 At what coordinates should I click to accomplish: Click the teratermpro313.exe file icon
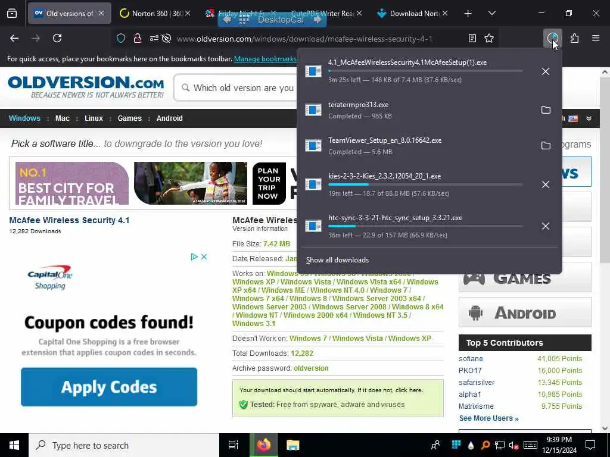click(x=313, y=110)
